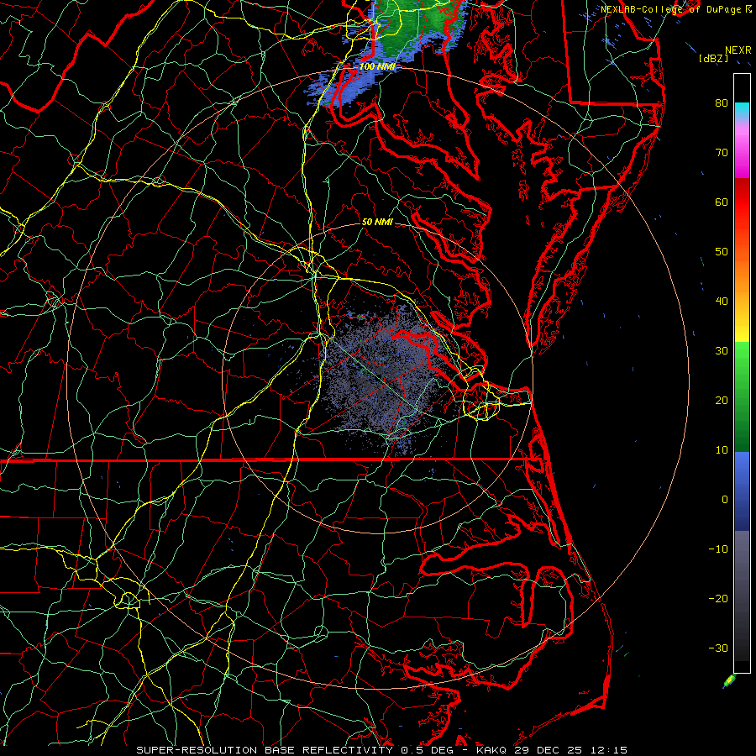Select the 60 value on dBZ scale
Image resolution: width=756 pixels, height=756 pixels.
(722, 202)
